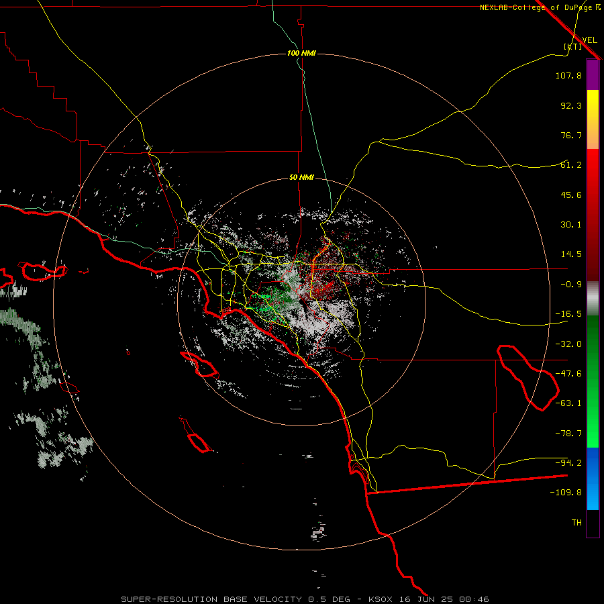This screenshot has height=604, width=604.
Task: Click the -47.6 velocity scale value
Action: pyautogui.click(x=568, y=374)
